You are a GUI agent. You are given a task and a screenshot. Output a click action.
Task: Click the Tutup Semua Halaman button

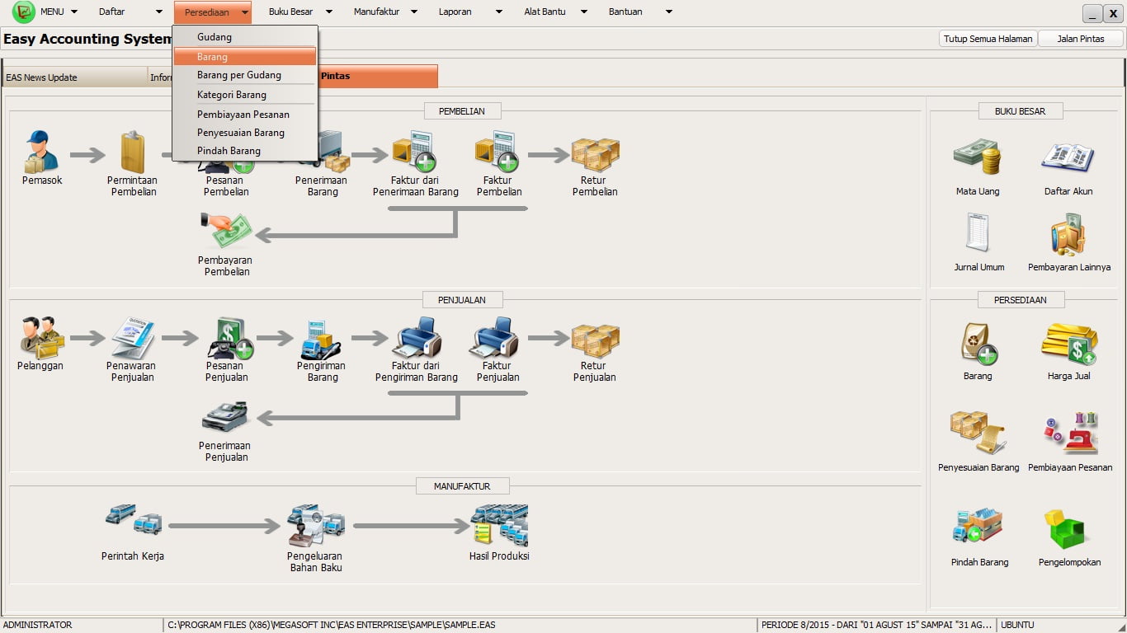pyautogui.click(x=988, y=39)
